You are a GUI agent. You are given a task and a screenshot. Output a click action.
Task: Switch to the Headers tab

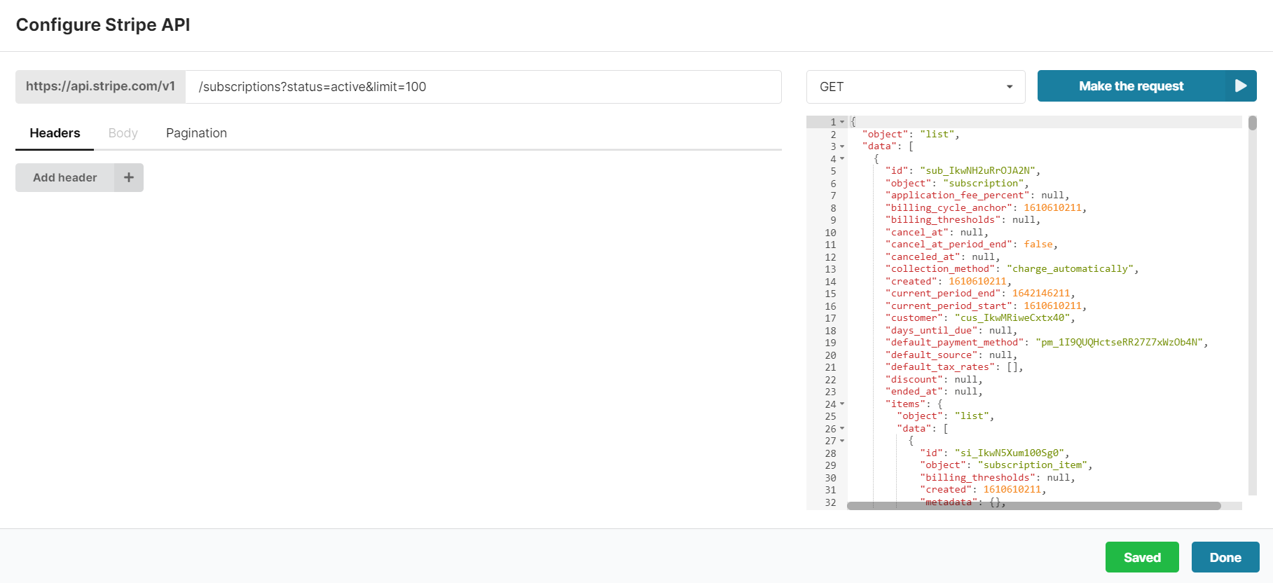click(x=55, y=133)
